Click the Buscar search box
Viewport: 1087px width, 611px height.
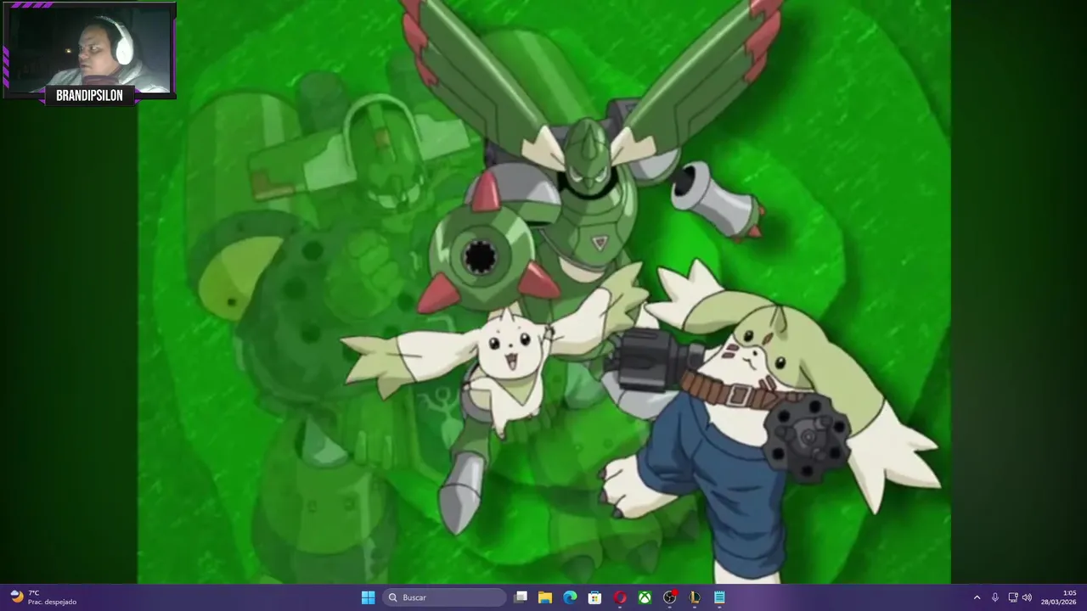[x=444, y=597]
